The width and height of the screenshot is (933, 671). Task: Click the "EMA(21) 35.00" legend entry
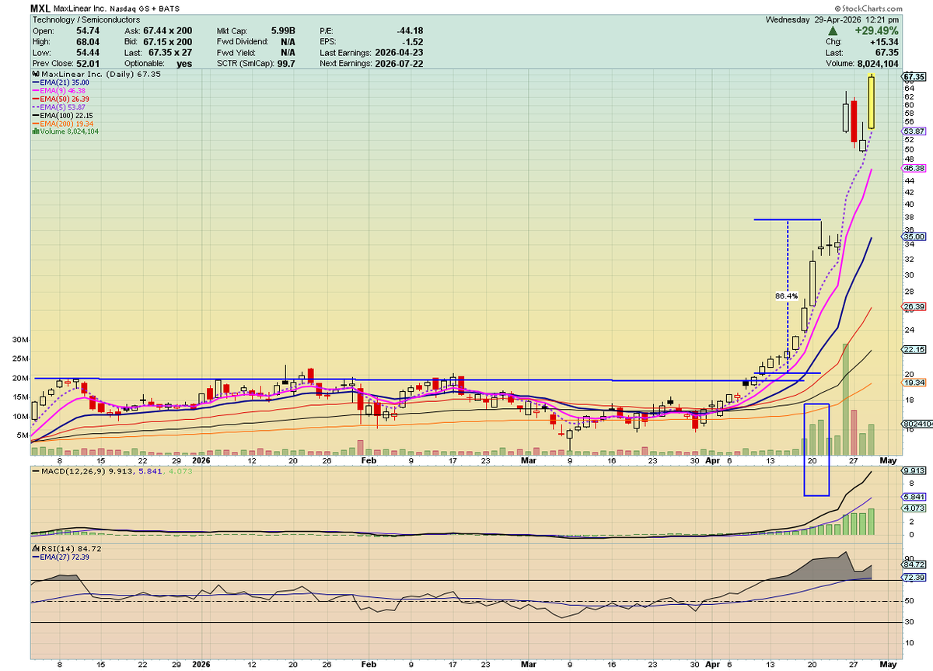(64, 82)
